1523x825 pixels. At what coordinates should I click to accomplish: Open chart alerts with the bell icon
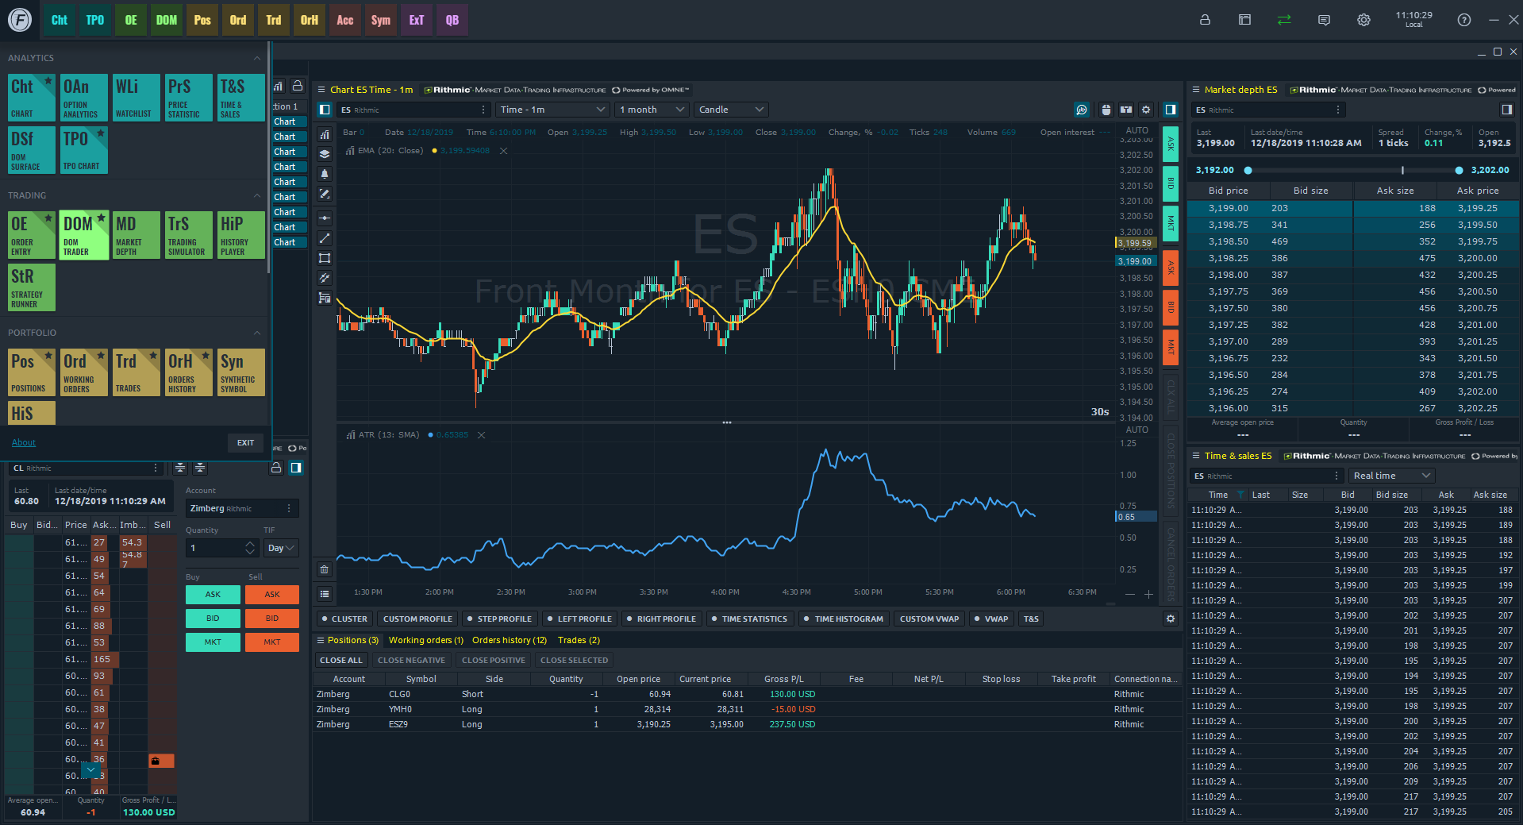325,174
